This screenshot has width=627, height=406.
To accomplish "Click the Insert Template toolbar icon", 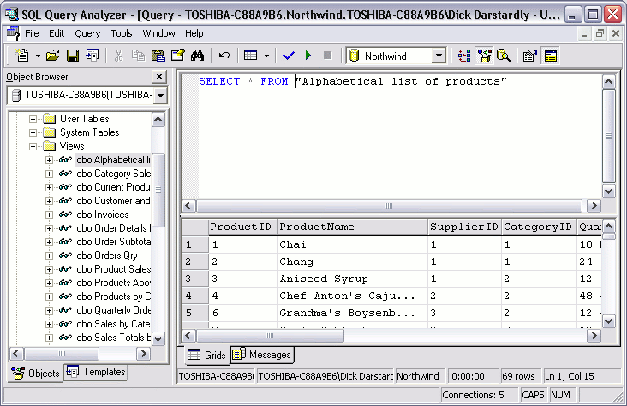I will point(92,56).
